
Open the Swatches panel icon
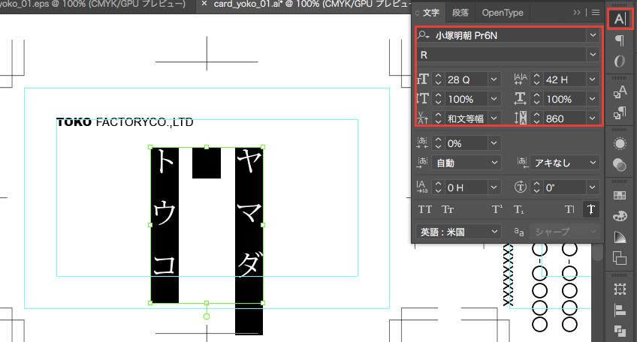tap(620, 196)
